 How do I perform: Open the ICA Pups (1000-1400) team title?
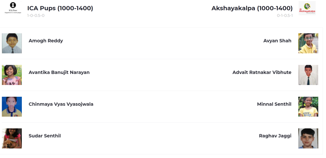tap(60, 8)
